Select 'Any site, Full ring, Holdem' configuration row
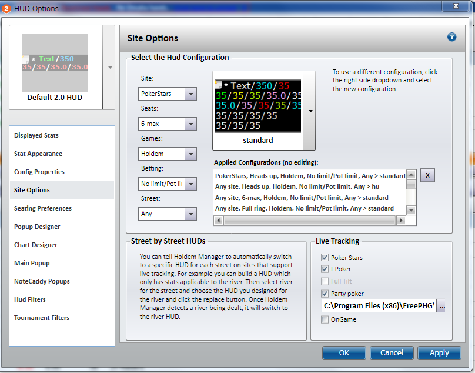The image size is (475, 373). click(x=310, y=208)
